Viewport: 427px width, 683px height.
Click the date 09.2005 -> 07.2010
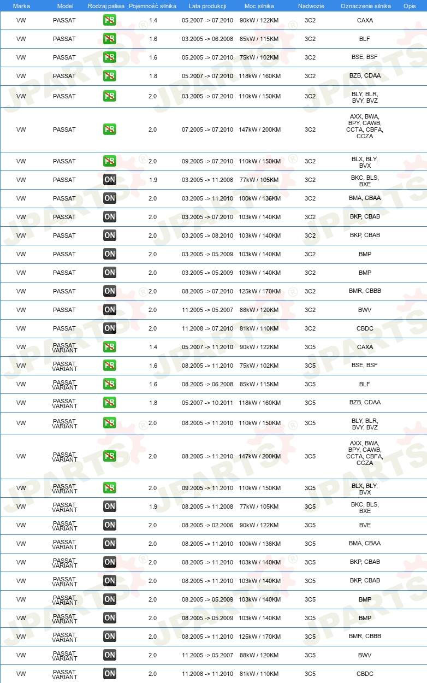tap(207, 161)
